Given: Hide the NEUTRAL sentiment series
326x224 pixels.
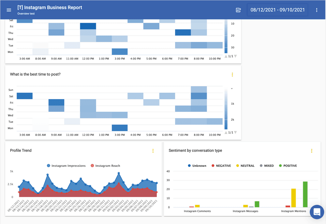Looking at the screenshot, I should coord(245,166).
